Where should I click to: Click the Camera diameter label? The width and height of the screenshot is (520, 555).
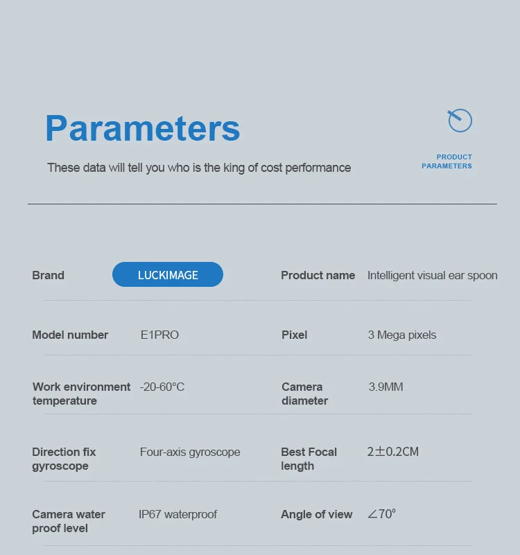304,394
